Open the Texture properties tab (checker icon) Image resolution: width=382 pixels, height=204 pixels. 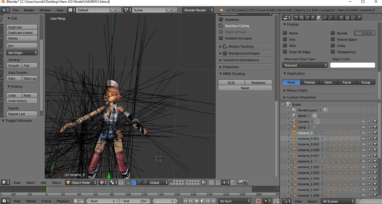point(347,18)
